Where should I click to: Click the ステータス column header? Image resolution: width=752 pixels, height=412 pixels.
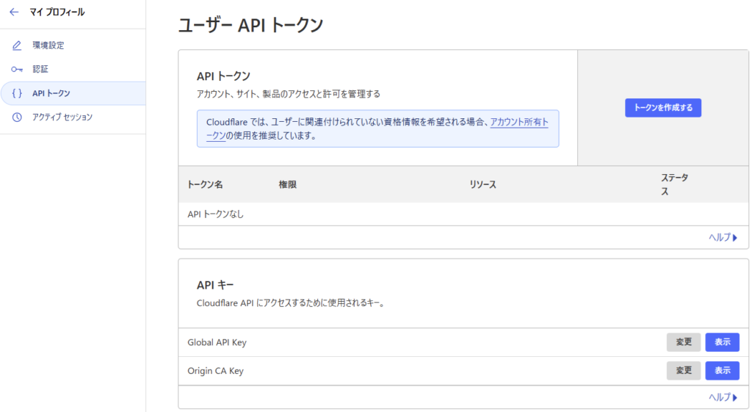674,184
